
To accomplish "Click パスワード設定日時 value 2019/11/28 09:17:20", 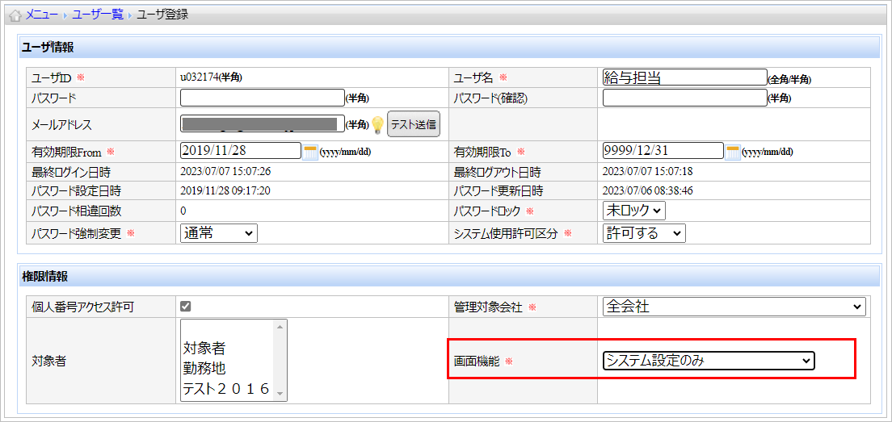I will click(225, 190).
